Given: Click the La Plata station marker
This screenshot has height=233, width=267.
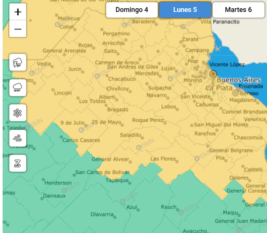Looking at the screenshot, I should point(235,93).
